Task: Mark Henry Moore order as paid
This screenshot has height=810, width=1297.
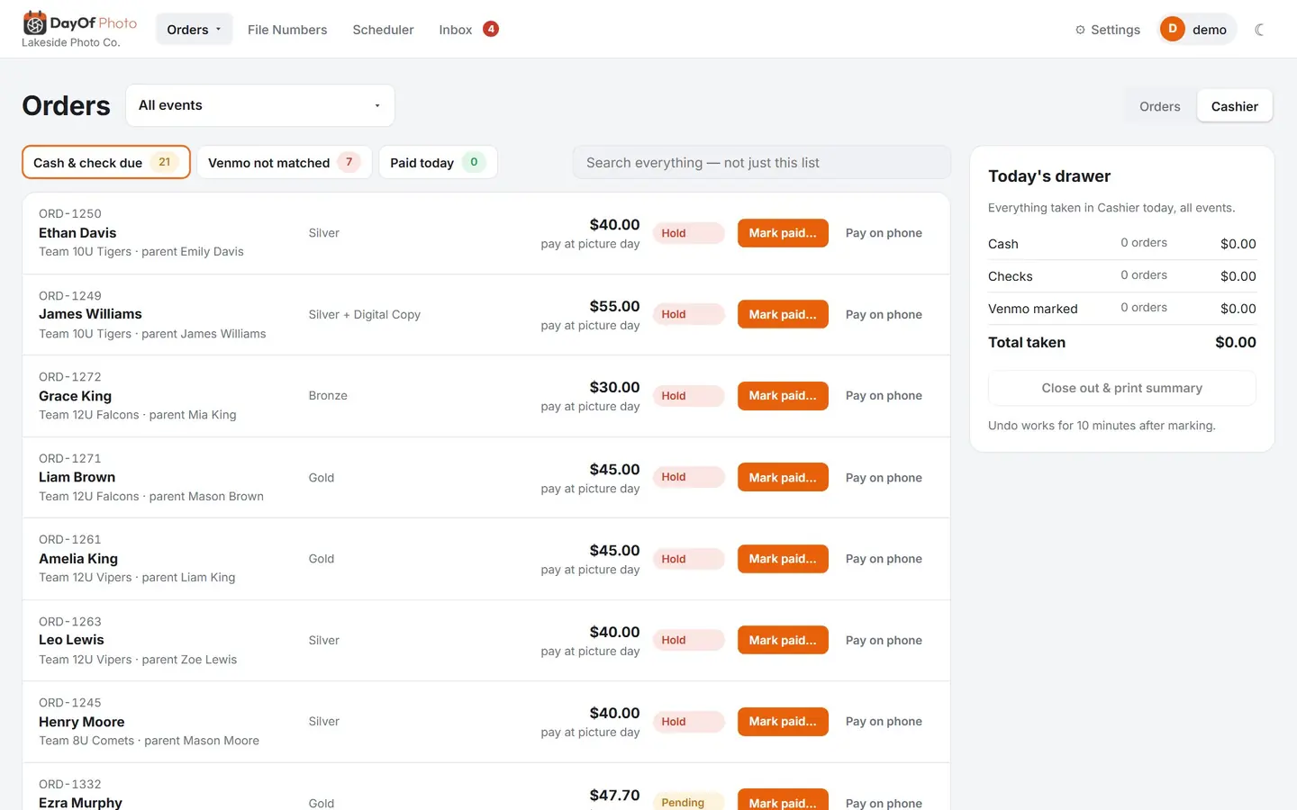Action: (x=783, y=722)
